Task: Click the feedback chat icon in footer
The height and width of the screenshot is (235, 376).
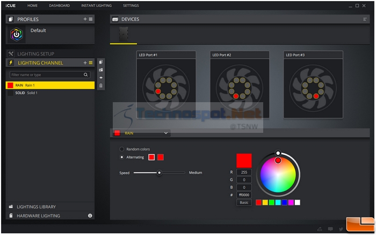Action: coord(330,229)
